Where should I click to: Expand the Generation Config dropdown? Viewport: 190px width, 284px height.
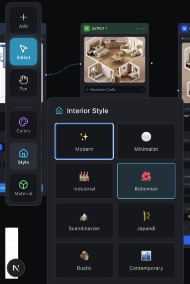tap(115, 90)
